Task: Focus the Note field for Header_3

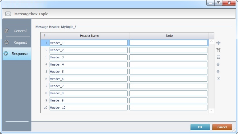Action: point(168,57)
